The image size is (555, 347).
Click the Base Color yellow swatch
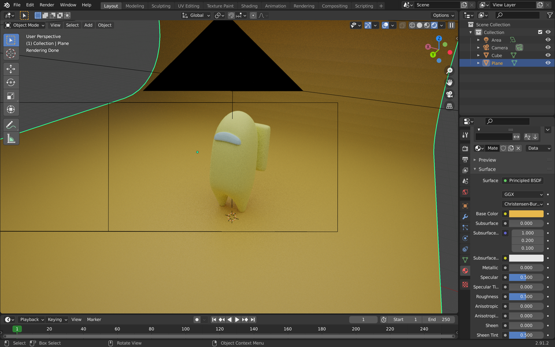point(526,214)
